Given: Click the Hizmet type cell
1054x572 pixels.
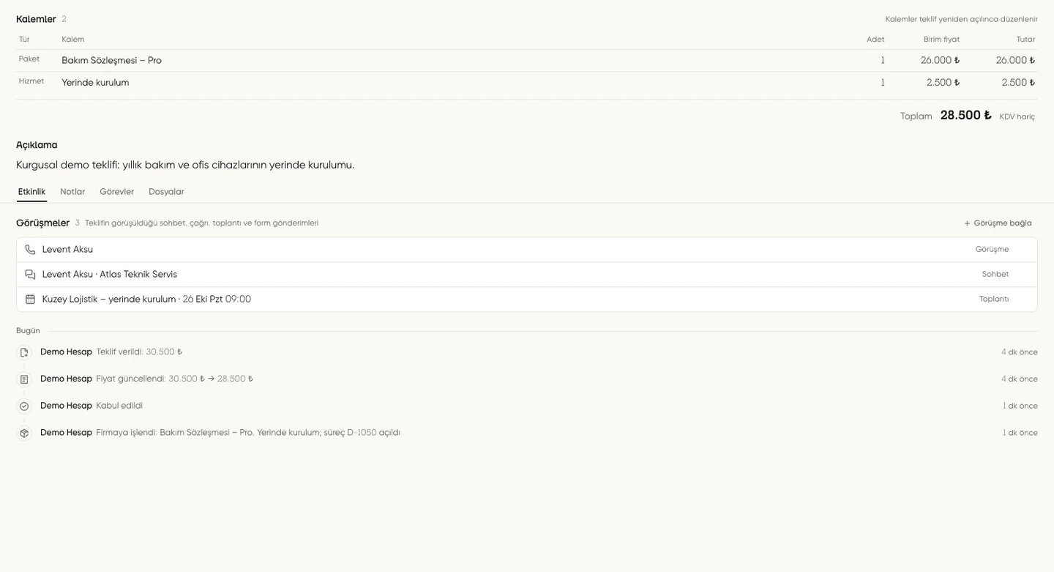Looking at the screenshot, I should (x=31, y=81).
